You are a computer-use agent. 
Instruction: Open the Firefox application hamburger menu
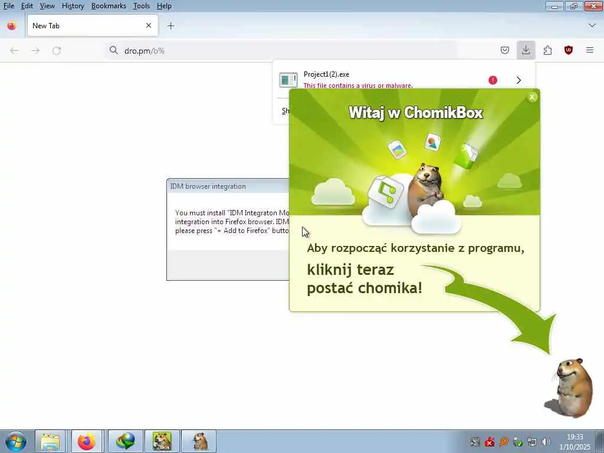[590, 51]
